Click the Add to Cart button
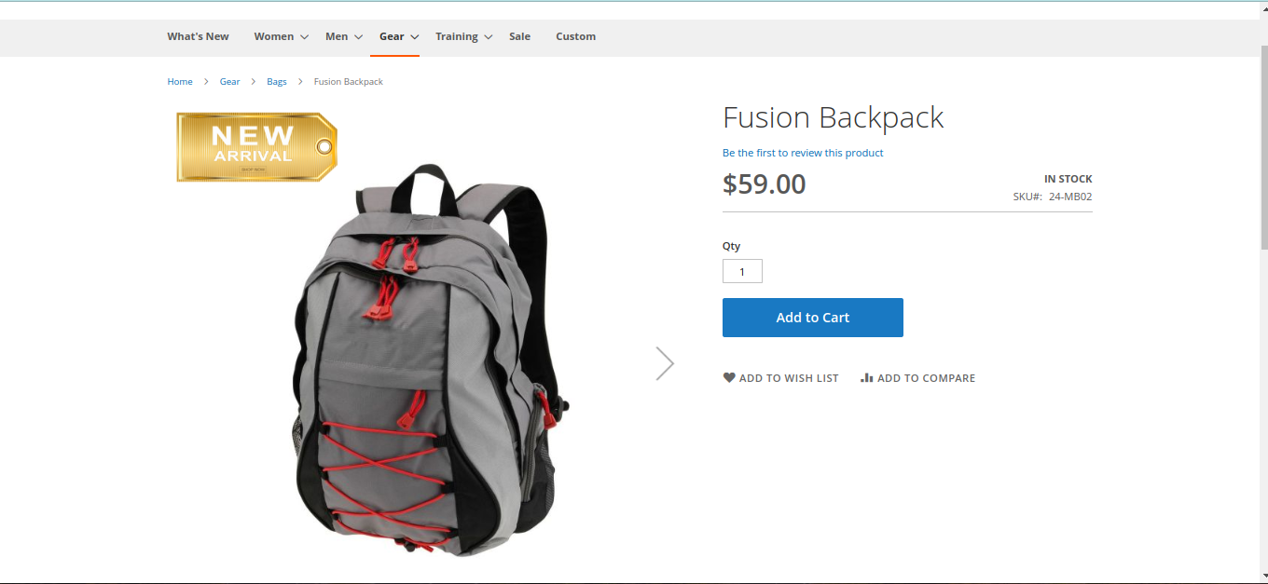 click(x=813, y=318)
